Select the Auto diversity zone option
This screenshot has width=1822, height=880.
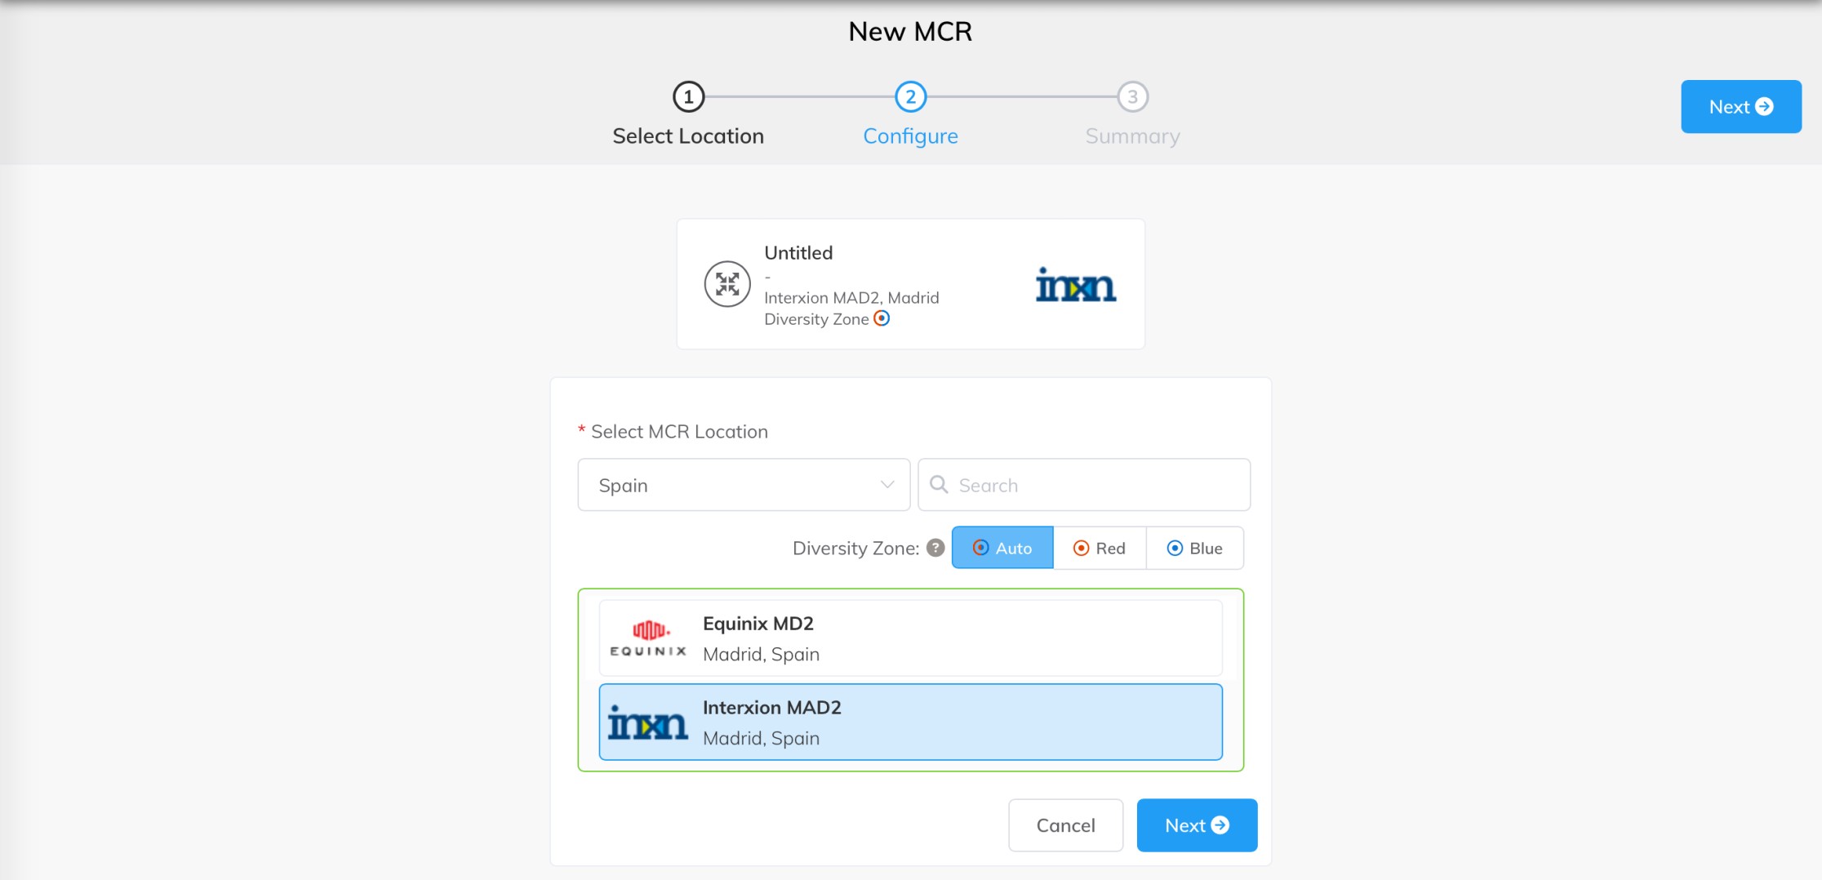(x=1002, y=548)
